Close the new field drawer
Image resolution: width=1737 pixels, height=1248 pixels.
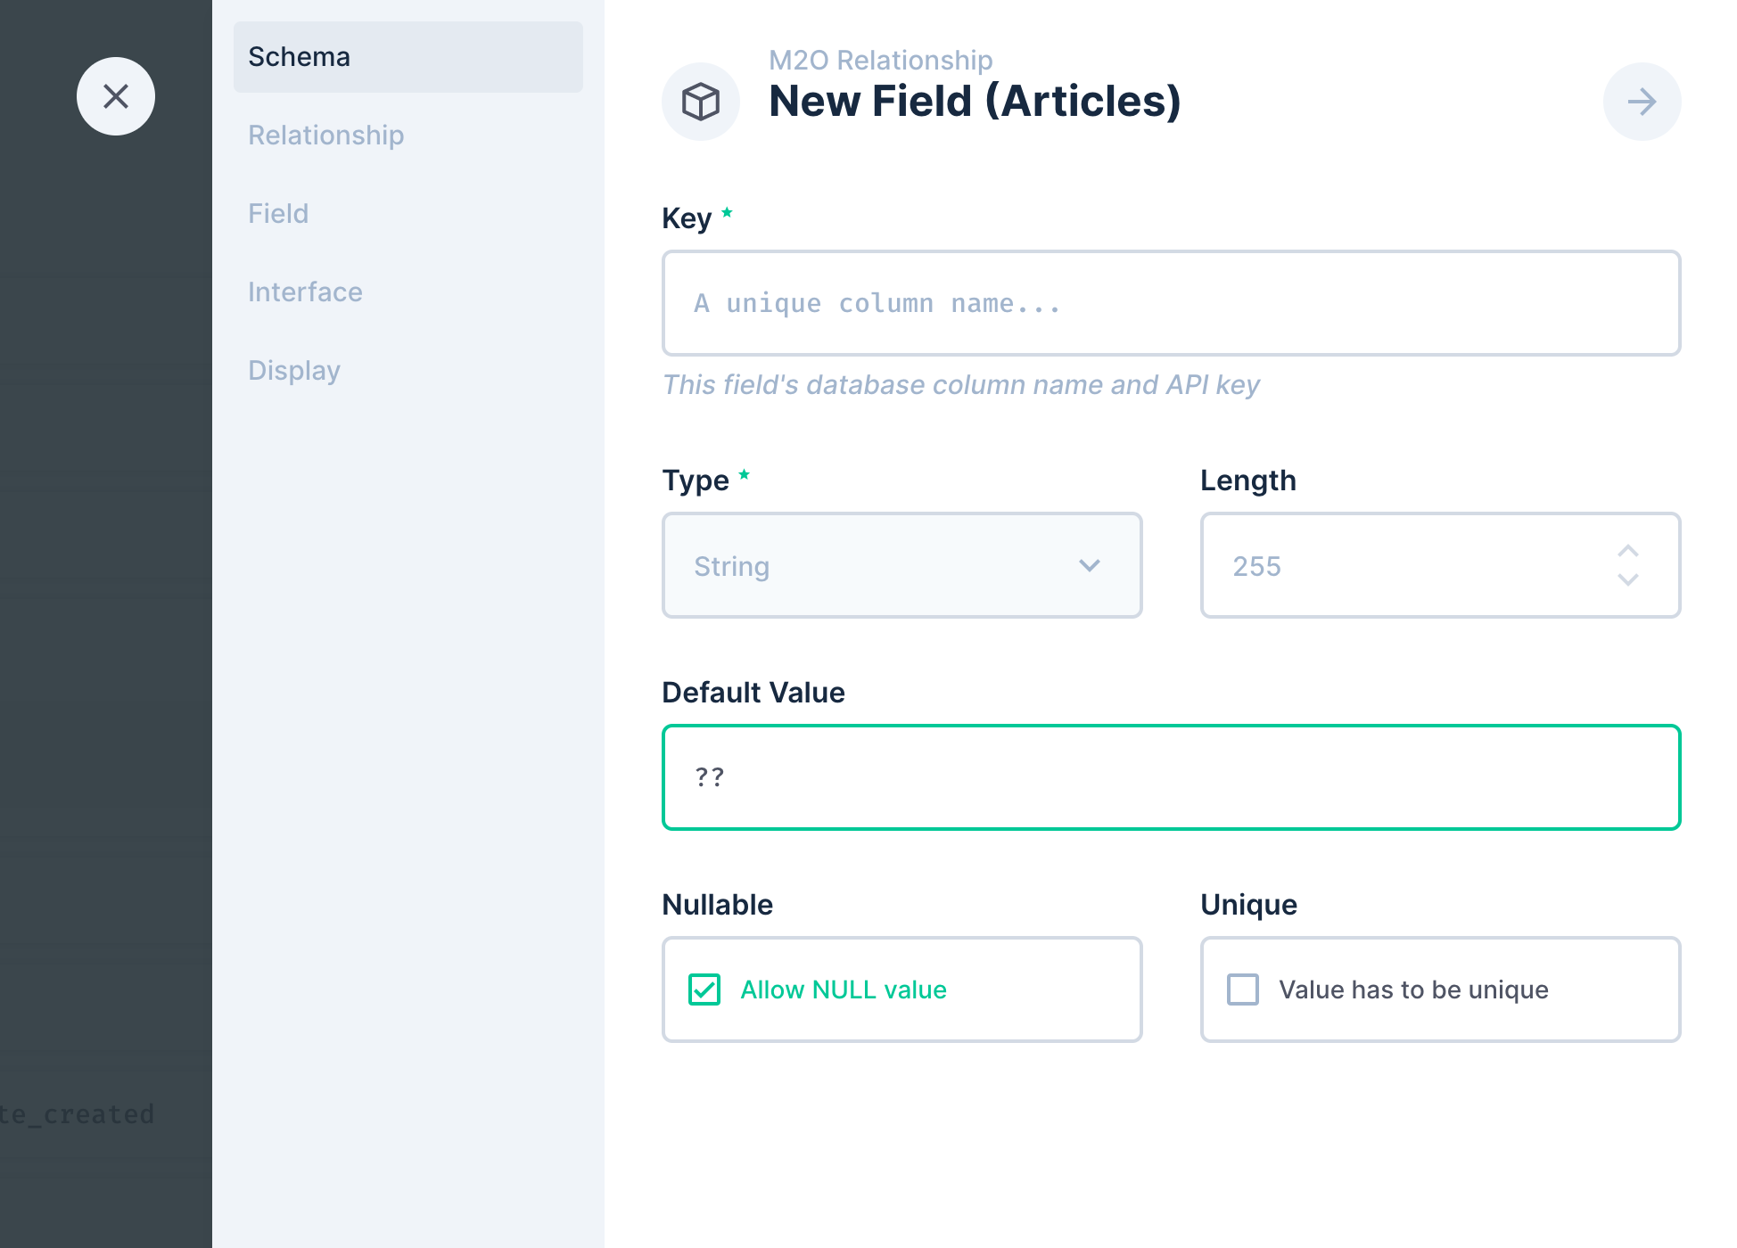(116, 96)
